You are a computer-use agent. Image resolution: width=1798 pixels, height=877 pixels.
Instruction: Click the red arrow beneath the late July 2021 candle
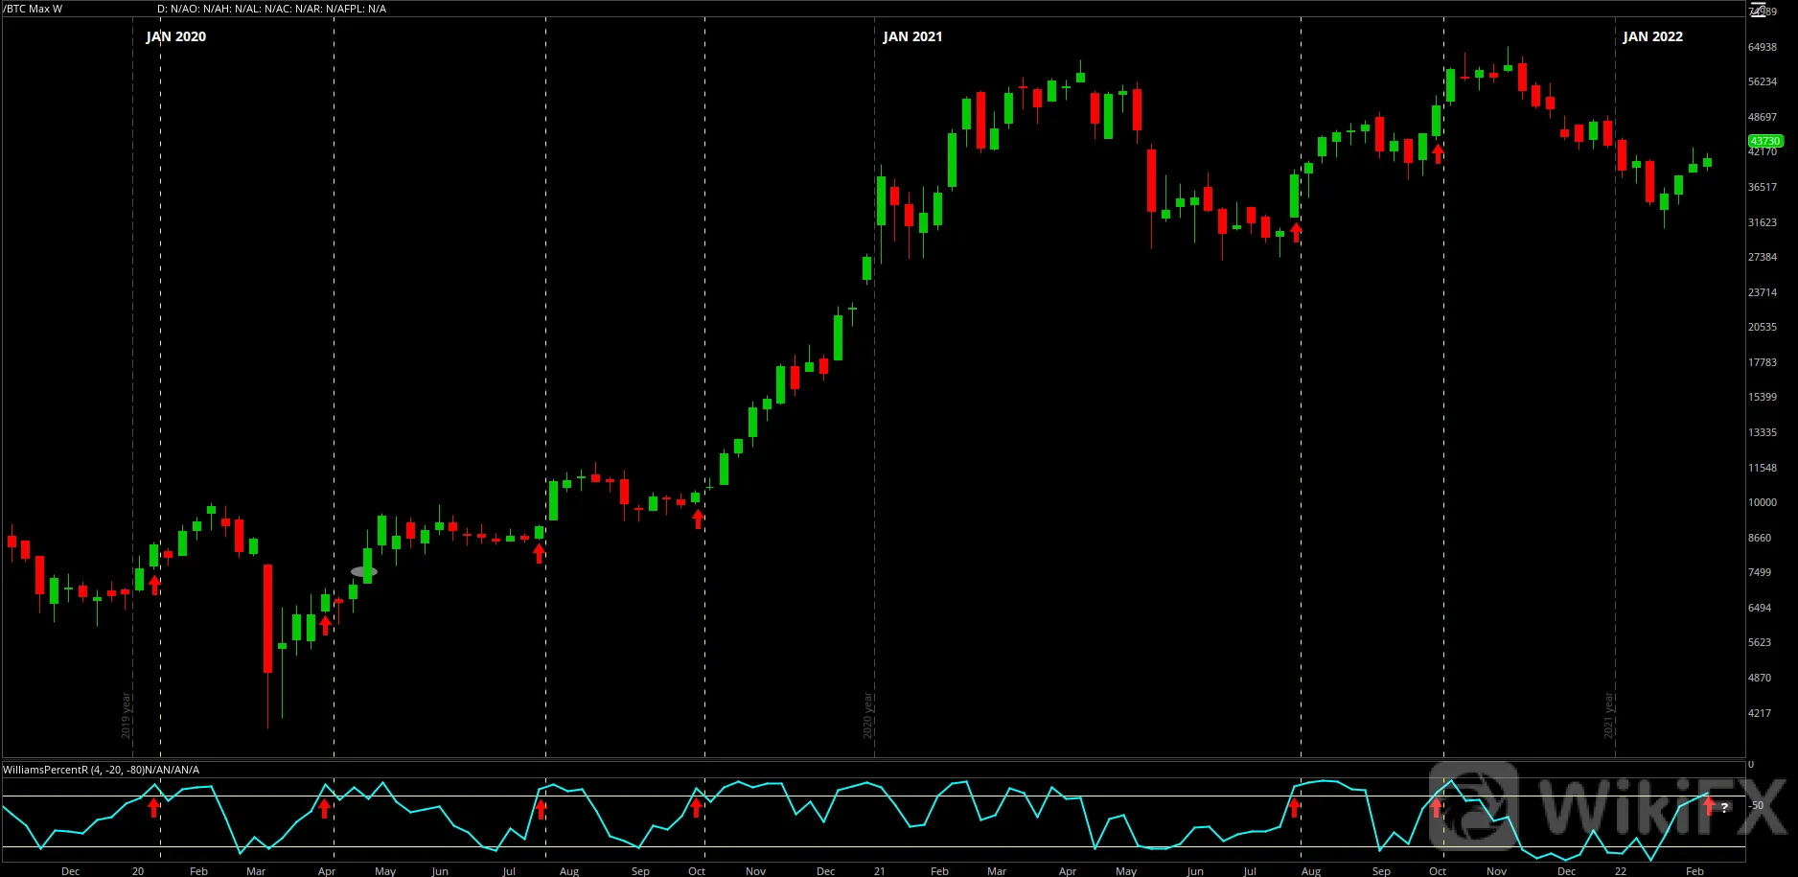[1297, 231]
